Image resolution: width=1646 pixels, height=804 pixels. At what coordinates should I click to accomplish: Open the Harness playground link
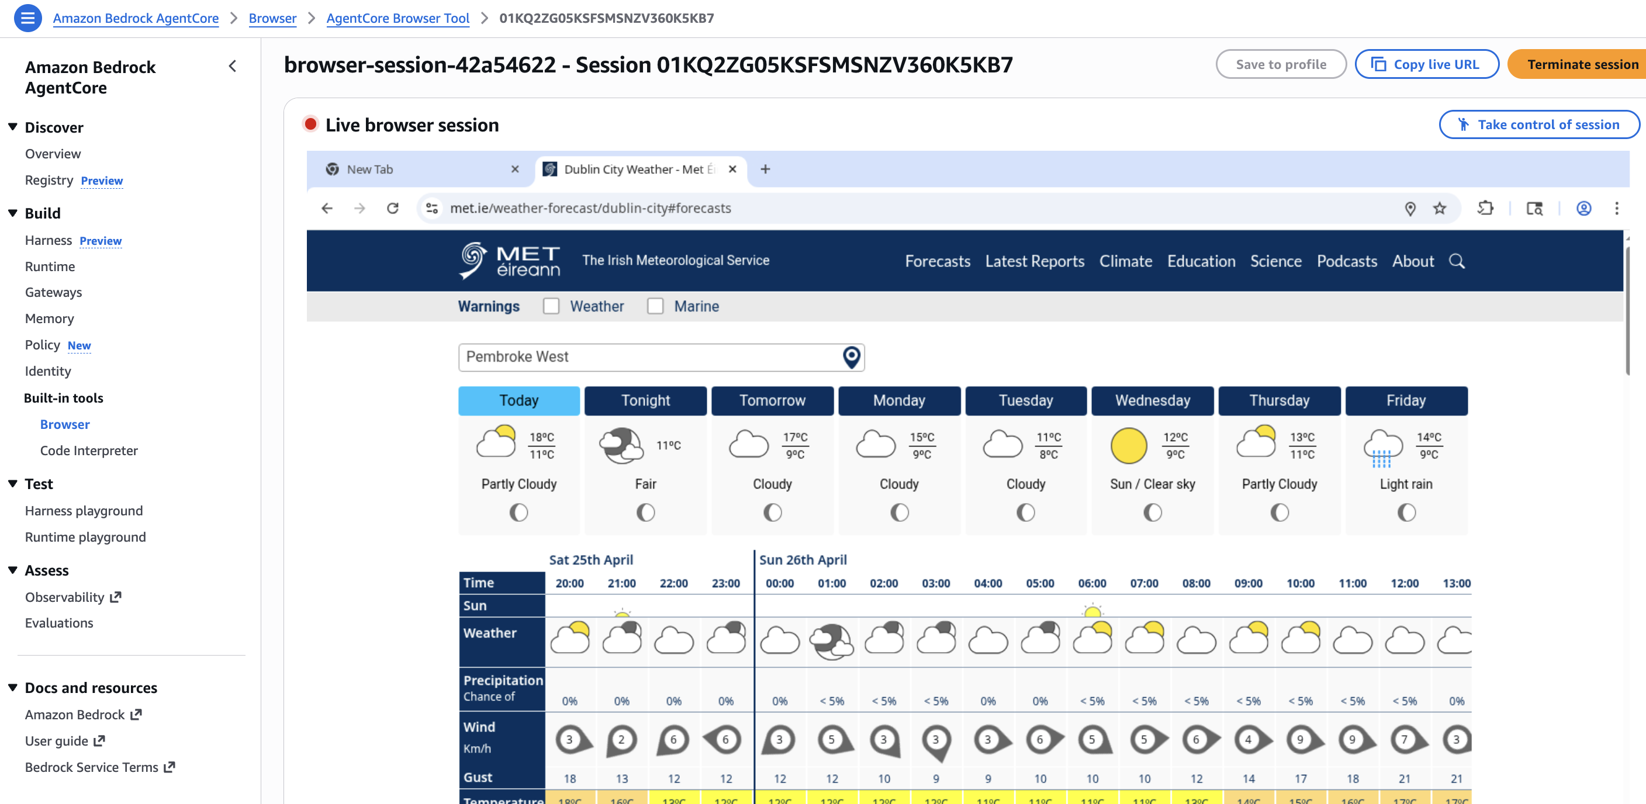(x=83, y=510)
